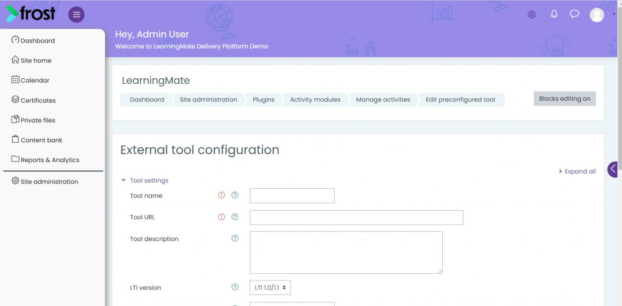The image size is (622, 306).
Task: Click the Manage activities breadcrumb
Action: [383, 100]
